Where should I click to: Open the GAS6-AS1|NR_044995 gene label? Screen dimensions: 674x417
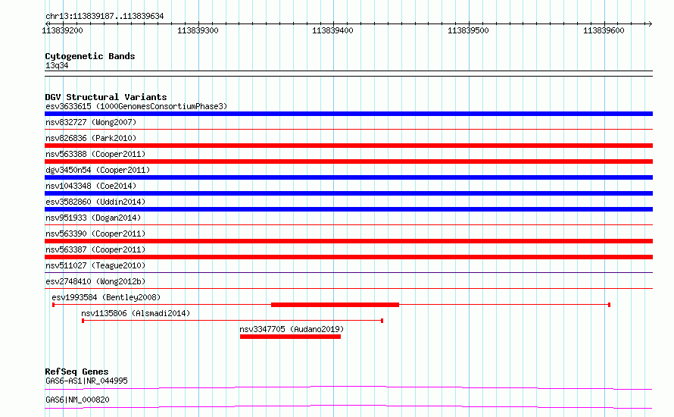(x=86, y=381)
